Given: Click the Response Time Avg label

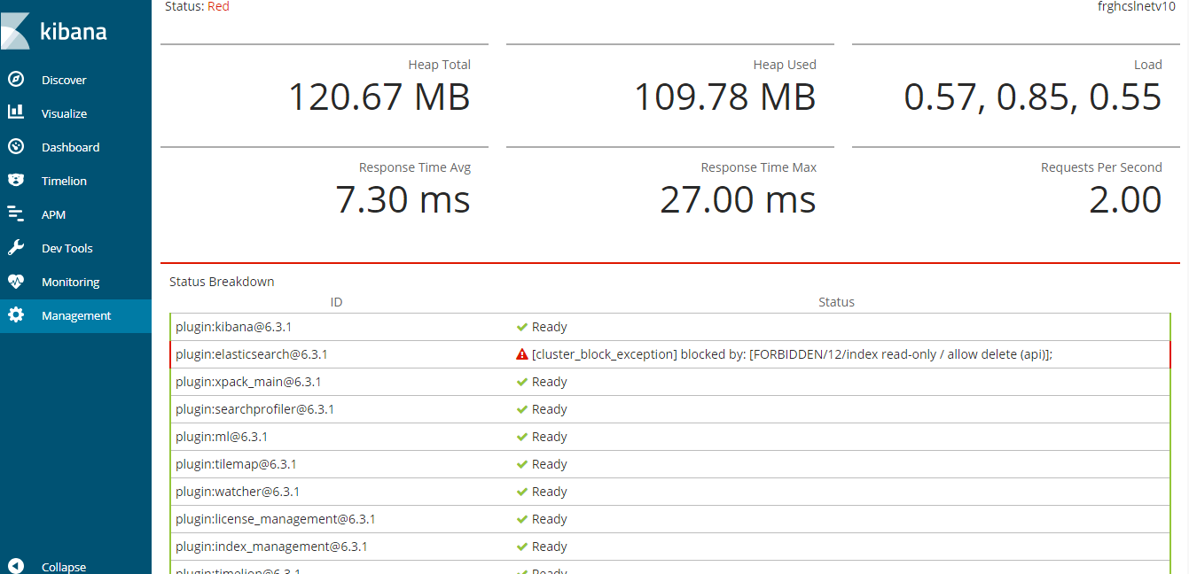Looking at the screenshot, I should (415, 167).
